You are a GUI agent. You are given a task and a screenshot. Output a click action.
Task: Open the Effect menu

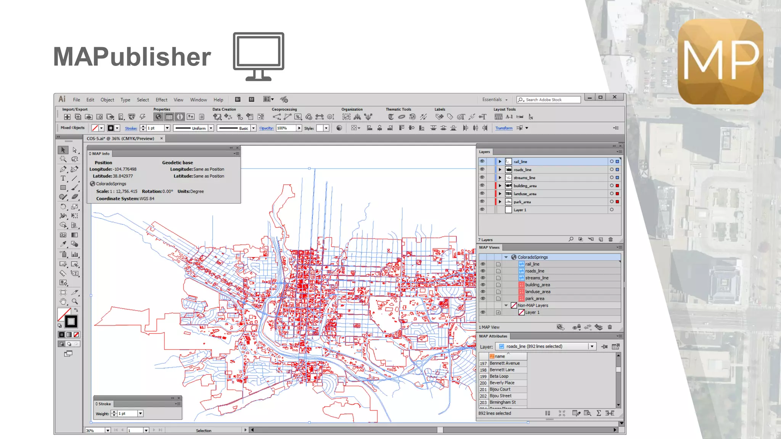click(161, 100)
